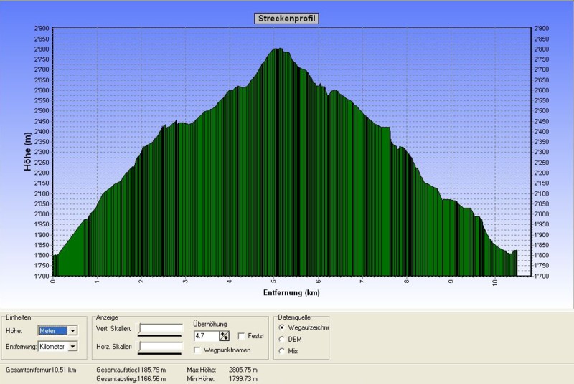Viewport: 574px width, 384px height.
Task: Enable the Festst checkbox
Action: coord(241,335)
